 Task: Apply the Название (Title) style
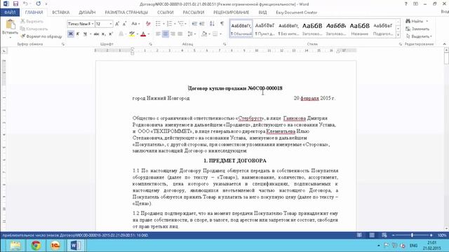pyautogui.click(x=360, y=29)
